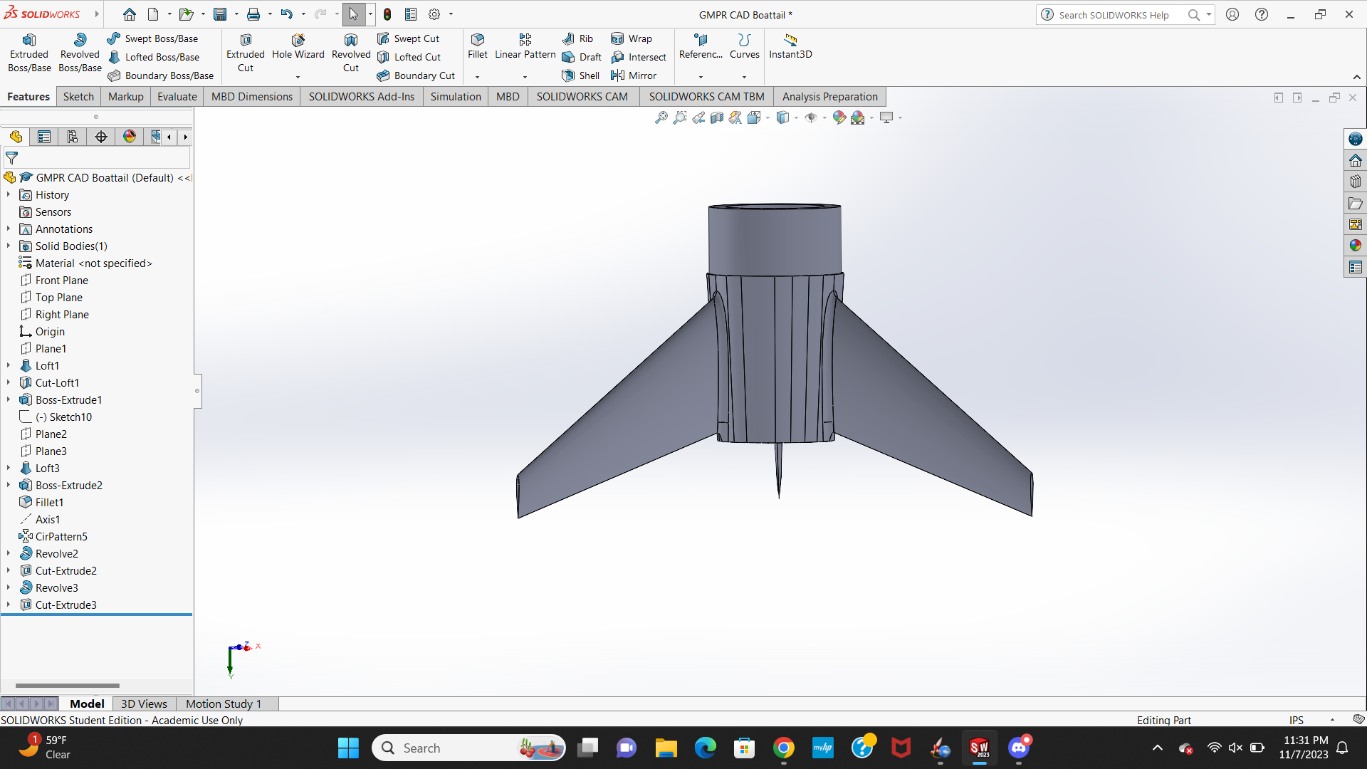Click the Extruded Cut tool
Image resolution: width=1367 pixels, height=769 pixels.
[246, 53]
